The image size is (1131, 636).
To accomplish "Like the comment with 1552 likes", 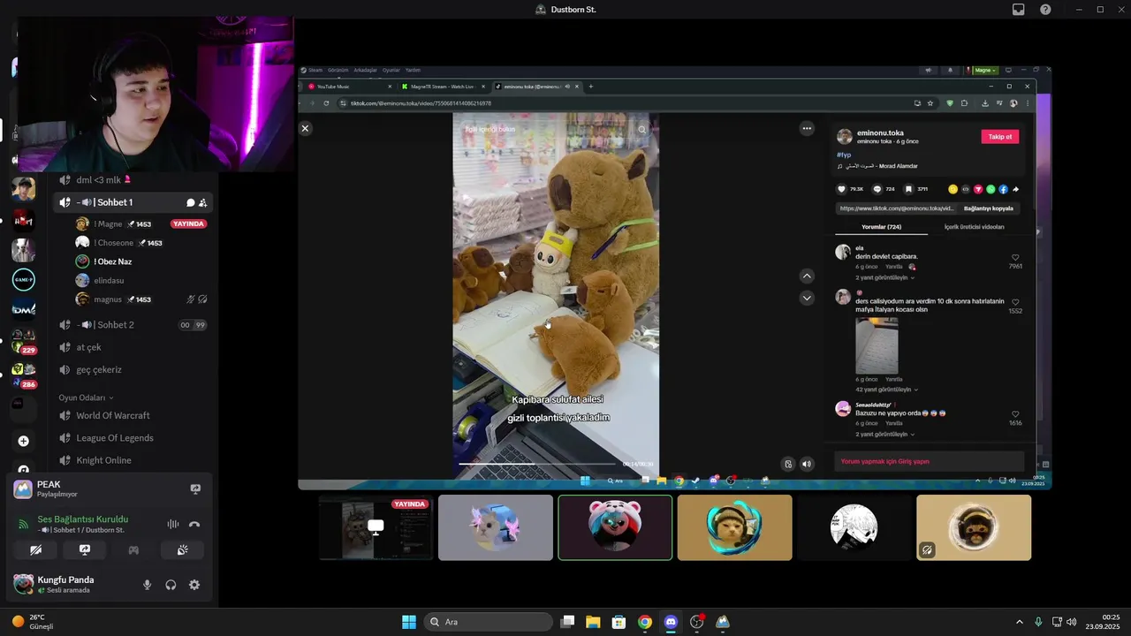I will [x=1015, y=302].
